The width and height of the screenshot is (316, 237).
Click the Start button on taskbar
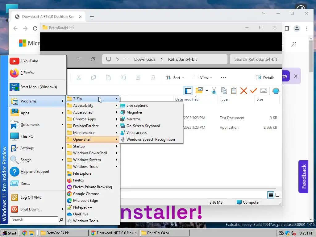pyautogui.click(x=9, y=233)
